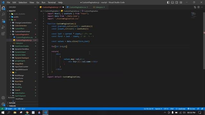
Task: Open notifications bell in status bar
Action: [x=202, y=109]
